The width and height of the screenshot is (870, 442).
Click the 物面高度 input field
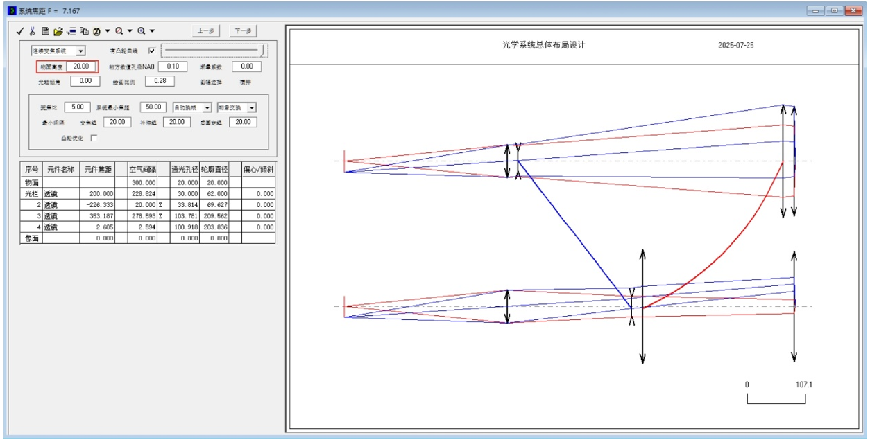pyautogui.click(x=81, y=67)
